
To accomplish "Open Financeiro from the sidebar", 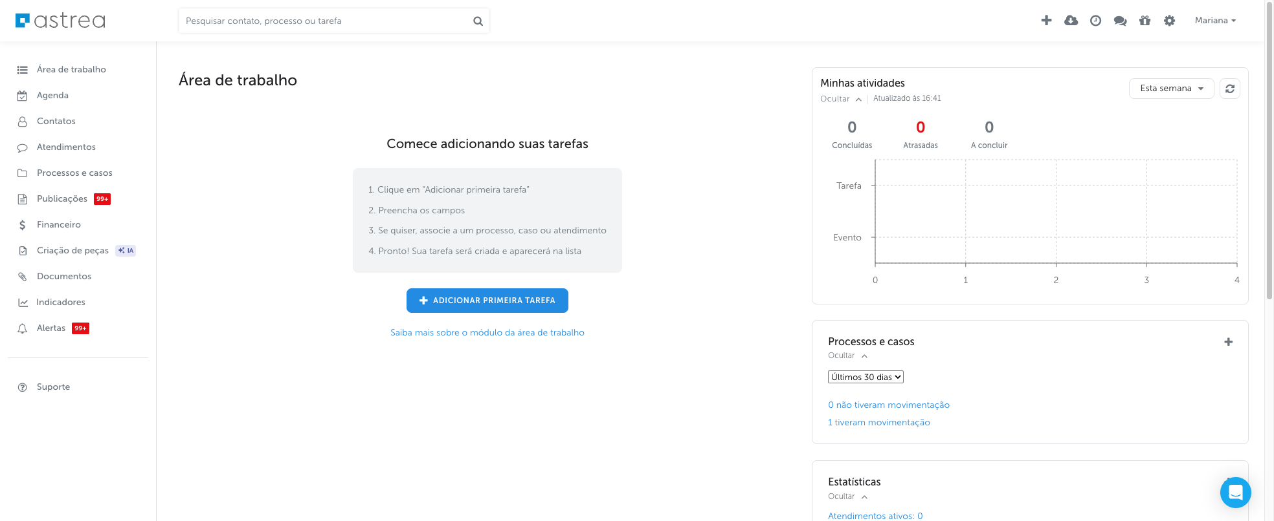I will point(58,225).
